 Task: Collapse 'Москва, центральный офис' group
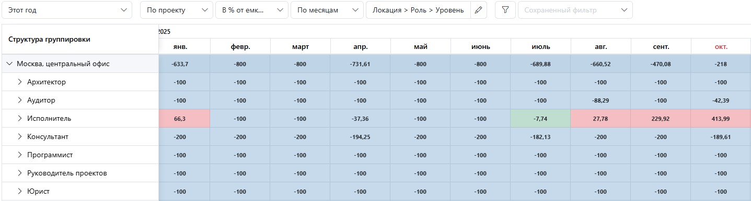(x=9, y=64)
